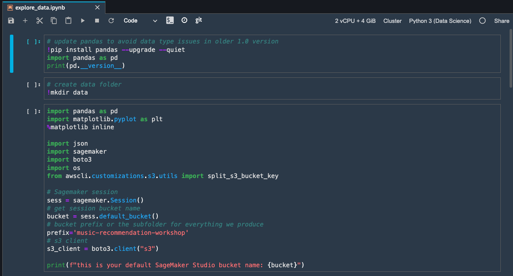
Task: Click the line 'import os'
Action: 63,168
